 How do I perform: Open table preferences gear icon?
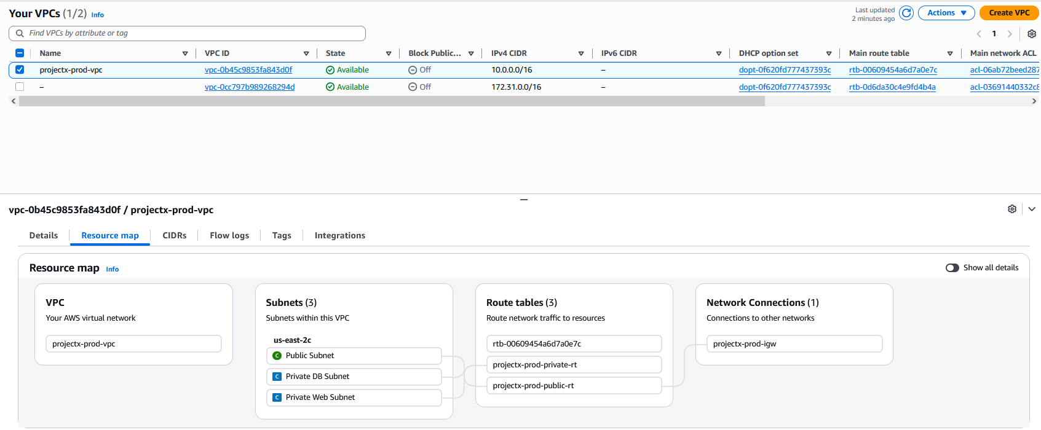[x=1032, y=34]
